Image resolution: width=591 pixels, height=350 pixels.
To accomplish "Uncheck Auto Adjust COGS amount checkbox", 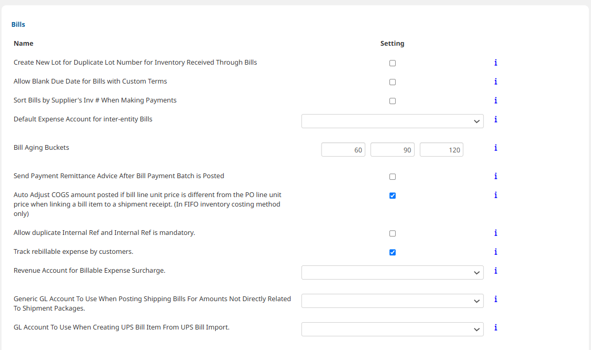I will [x=393, y=195].
